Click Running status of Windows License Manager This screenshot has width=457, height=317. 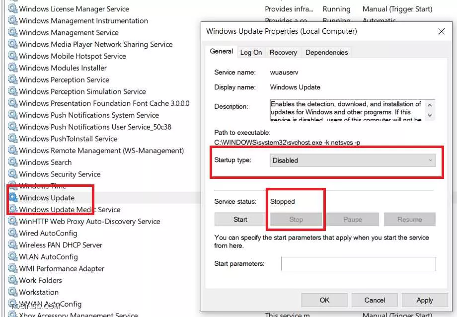337,9
